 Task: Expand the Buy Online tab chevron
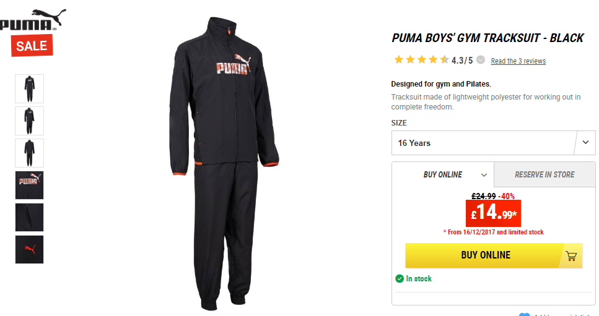(484, 175)
